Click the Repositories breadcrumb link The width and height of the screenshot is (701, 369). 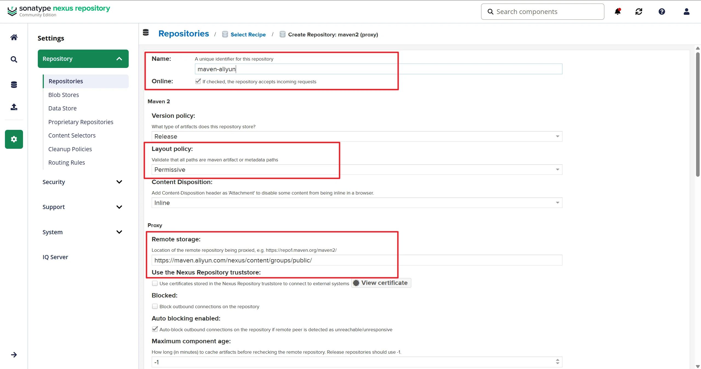pos(184,33)
